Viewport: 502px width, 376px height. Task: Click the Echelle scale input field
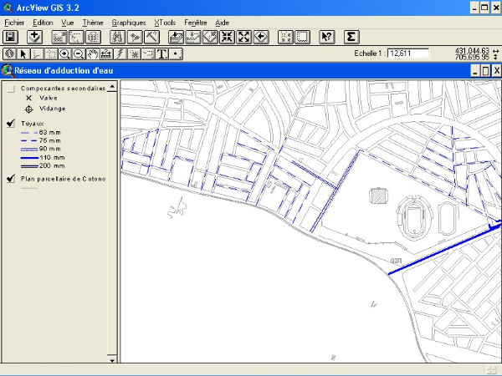tap(407, 53)
